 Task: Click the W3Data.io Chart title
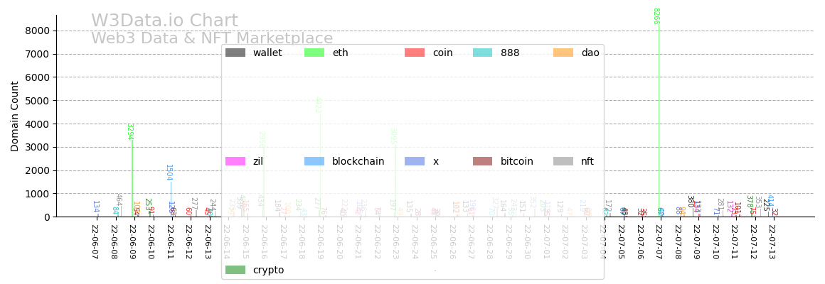point(164,21)
